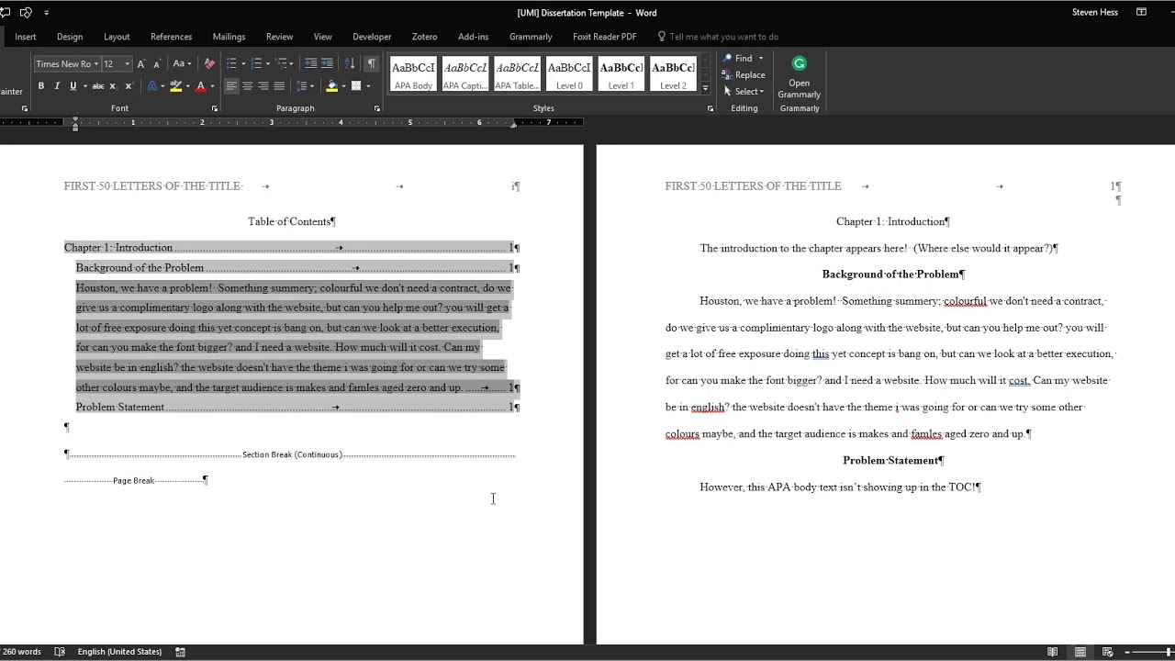Click the Line and Paragraph Spacing icon
This screenshot has width=1175, height=661.
tap(301, 86)
